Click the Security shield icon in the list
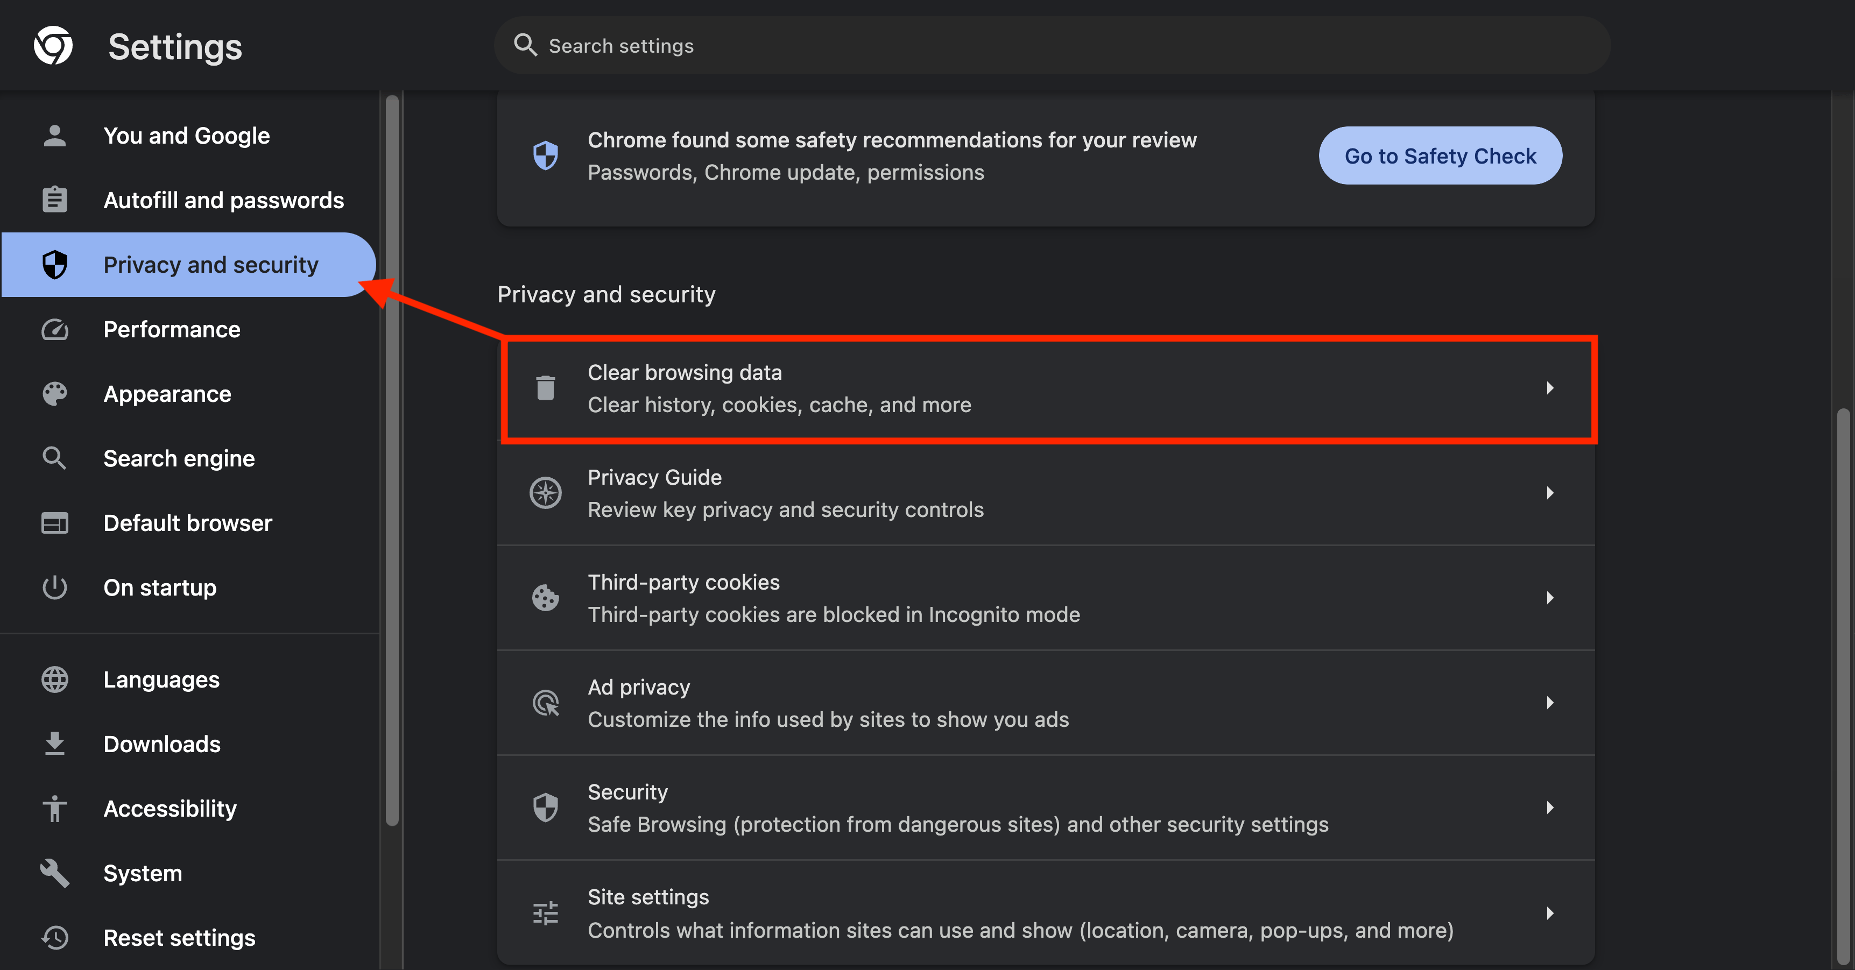This screenshot has height=970, width=1855. [545, 806]
